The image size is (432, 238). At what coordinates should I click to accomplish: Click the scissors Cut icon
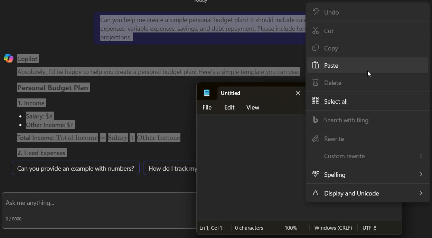(x=315, y=31)
